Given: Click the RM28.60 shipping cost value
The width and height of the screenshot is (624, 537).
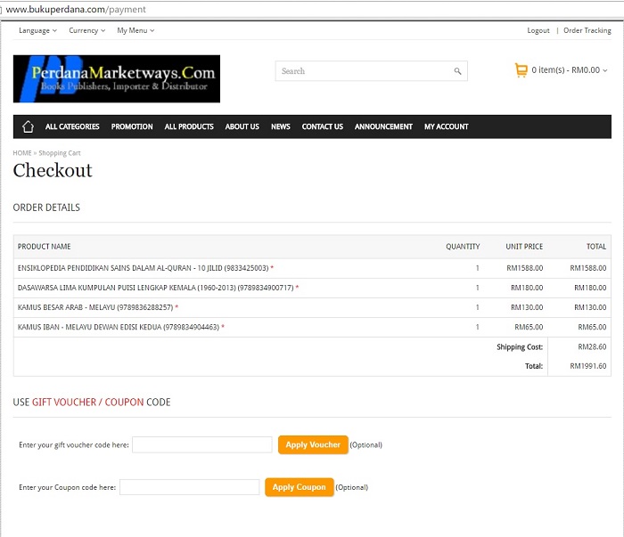Looking at the screenshot, I should tap(592, 346).
